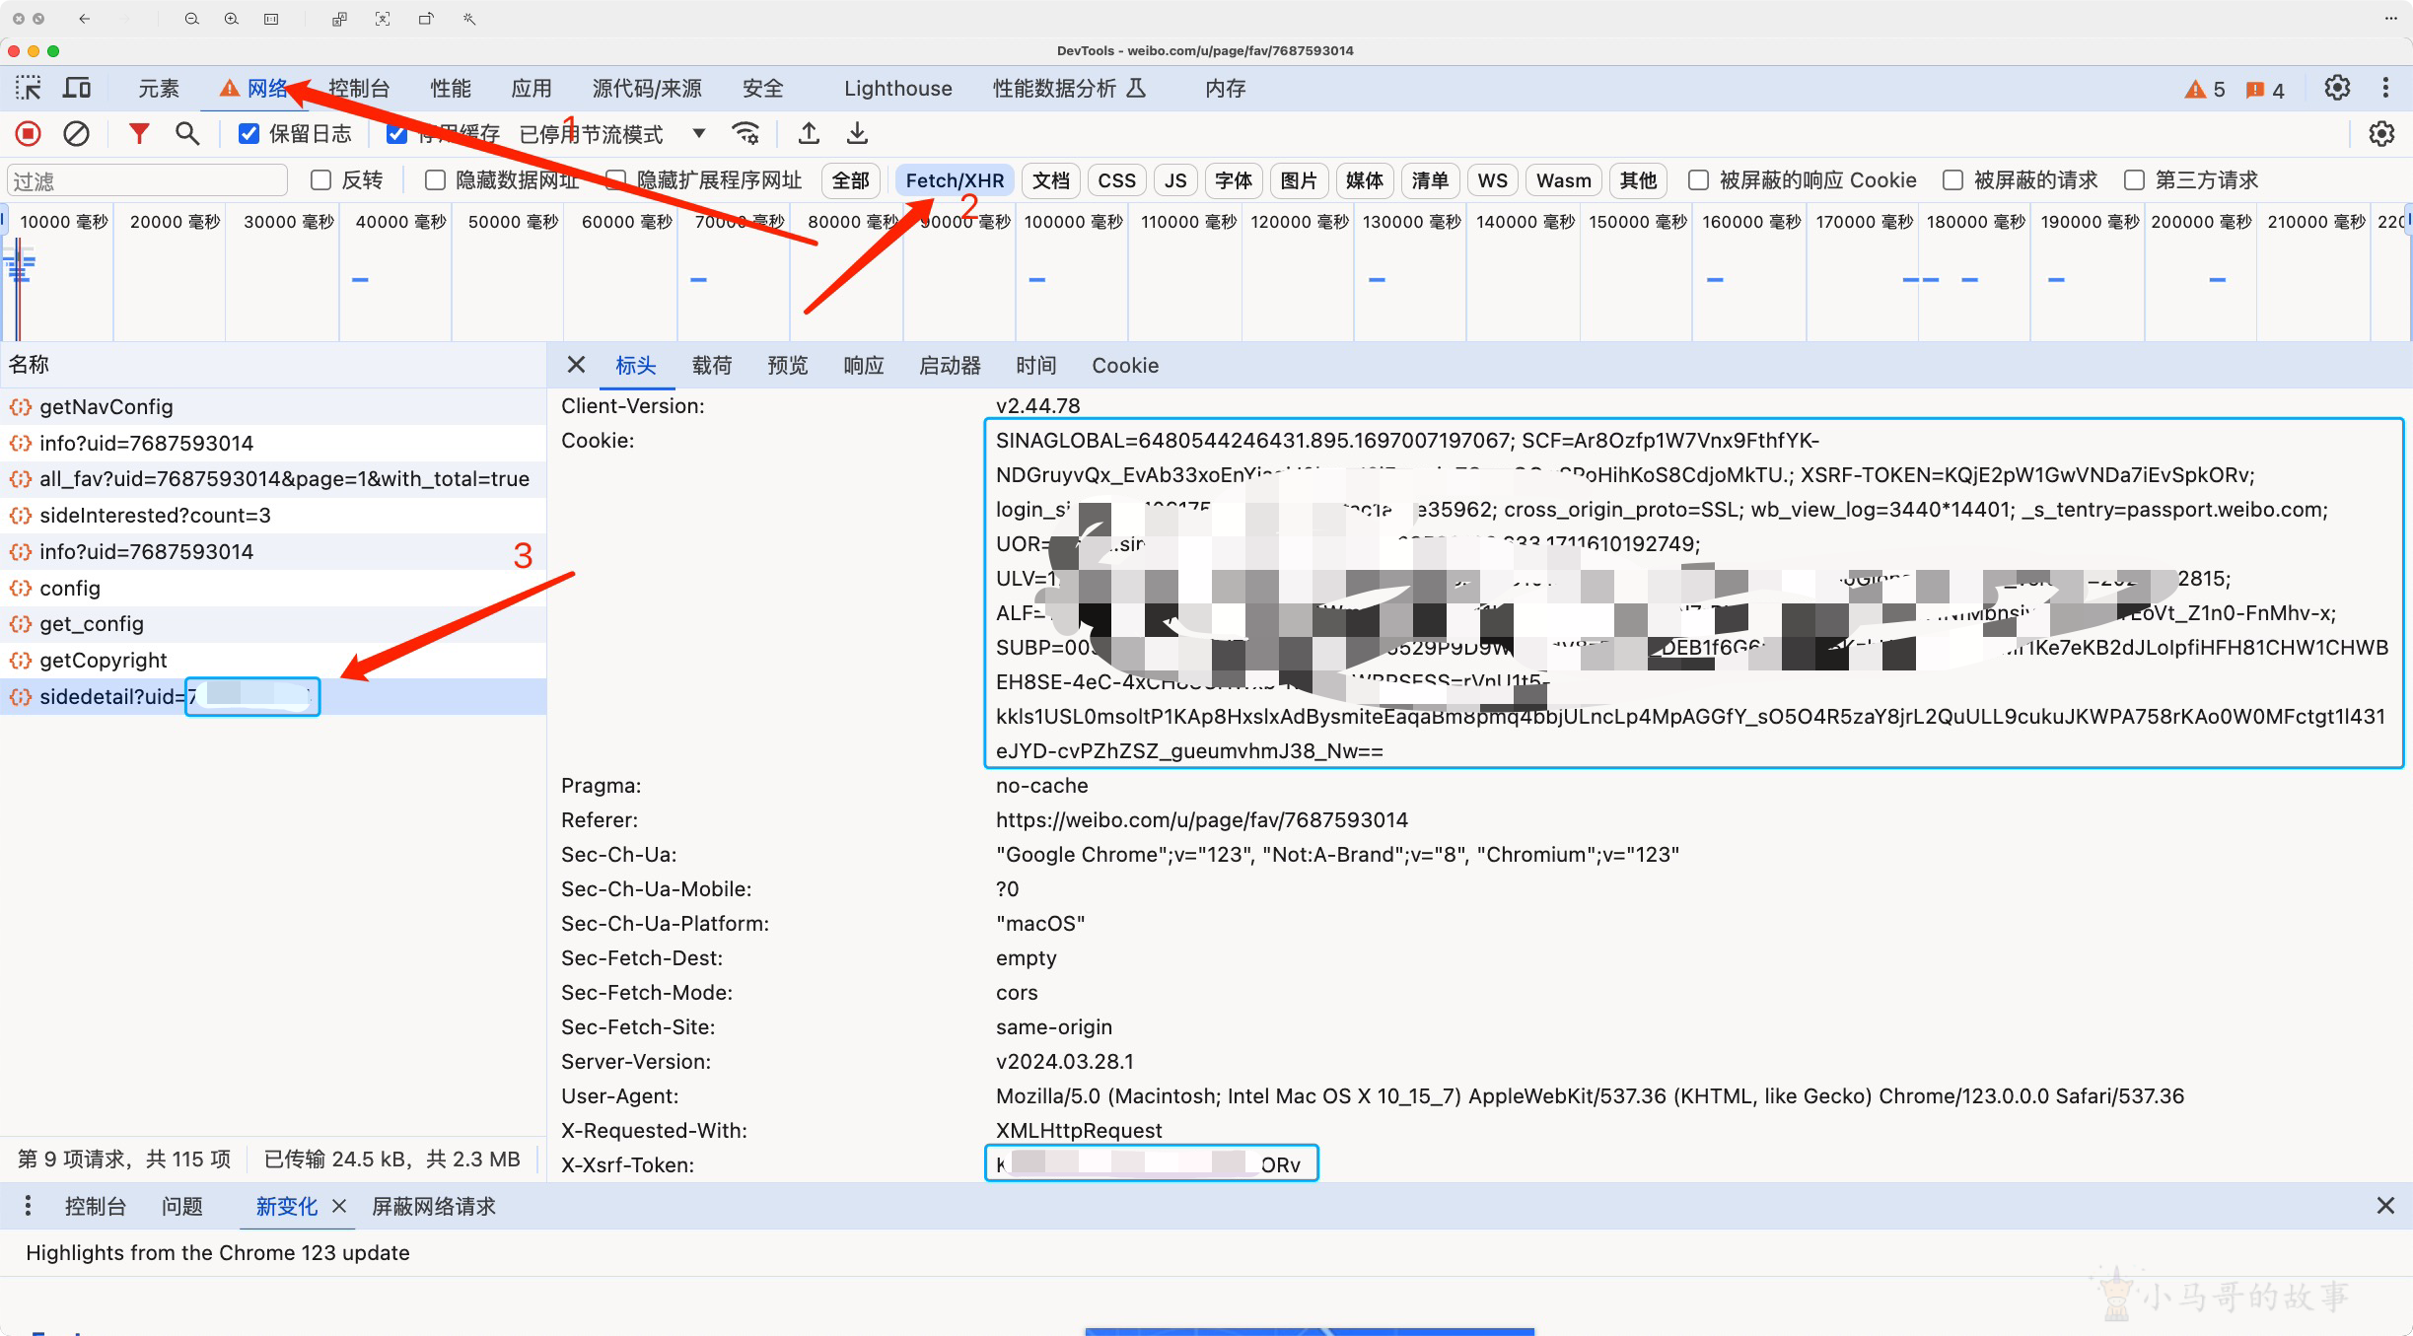Select the 全部 filter button

coord(850,180)
